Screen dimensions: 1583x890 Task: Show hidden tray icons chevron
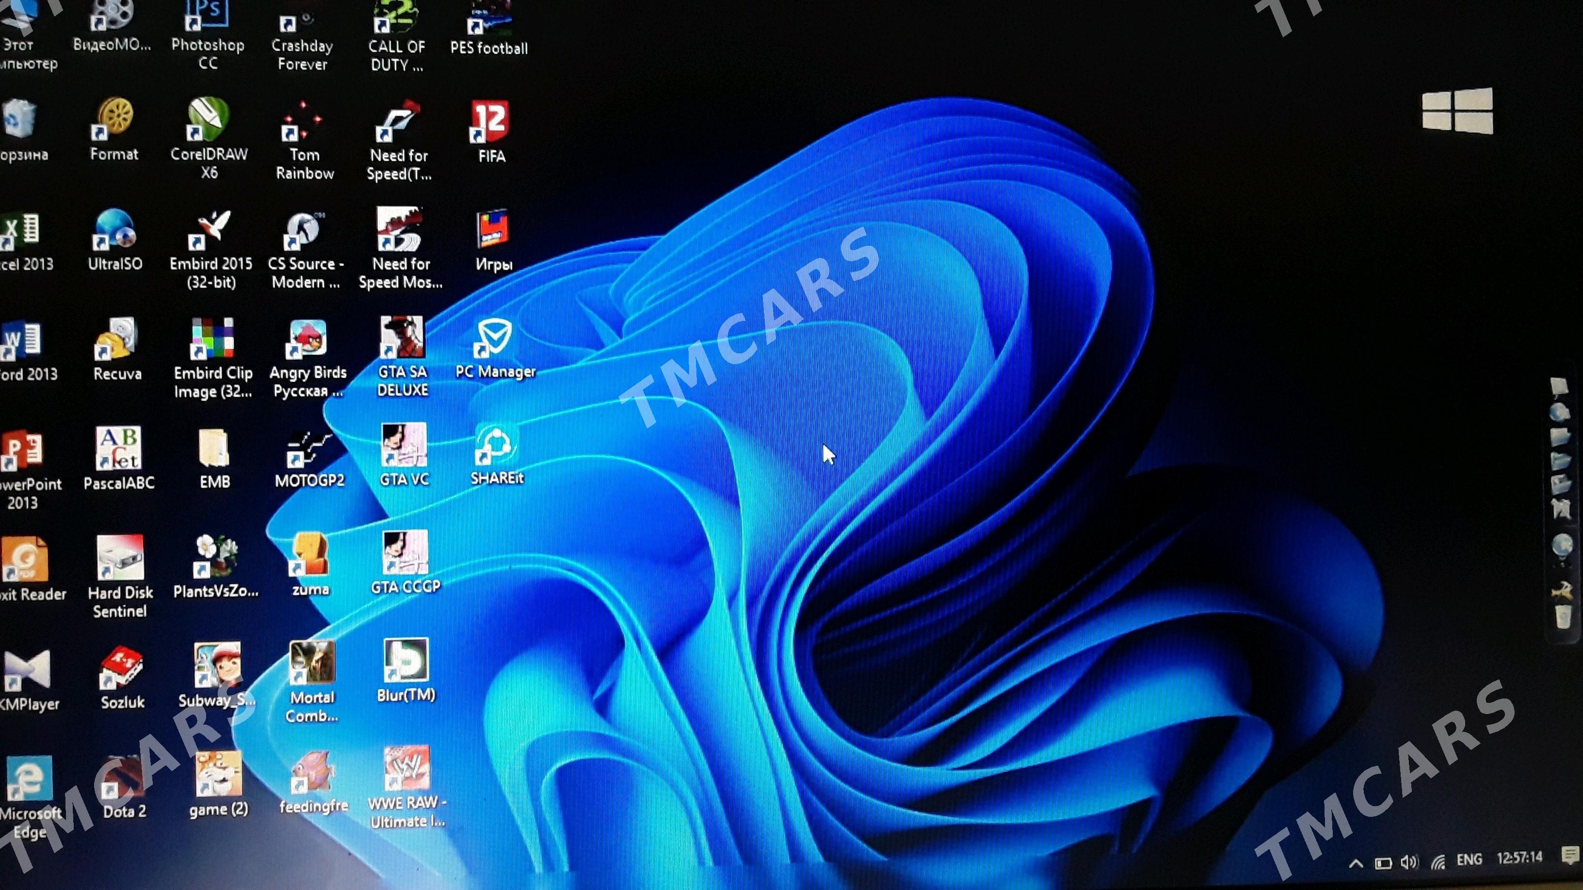click(1356, 864)
